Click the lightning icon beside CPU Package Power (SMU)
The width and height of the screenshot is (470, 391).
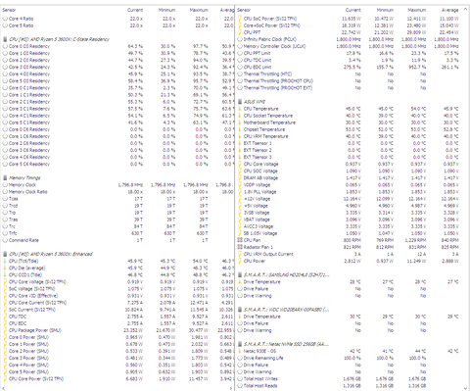[5, 330]
